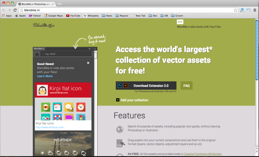Click the BlendMe.in panel scrollbar thumb
This screenshot has width=259, height=157.
coord(95,55)
